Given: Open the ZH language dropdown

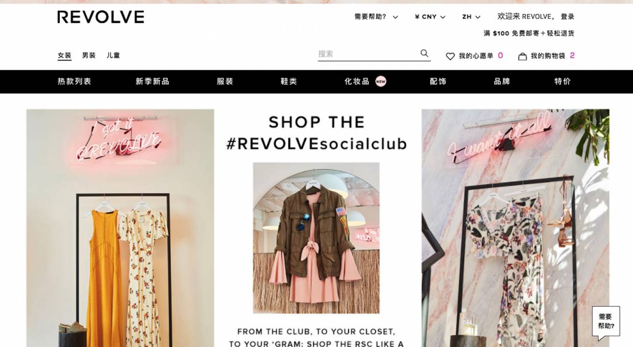Looking at the screenshot, I should [471, 17].
